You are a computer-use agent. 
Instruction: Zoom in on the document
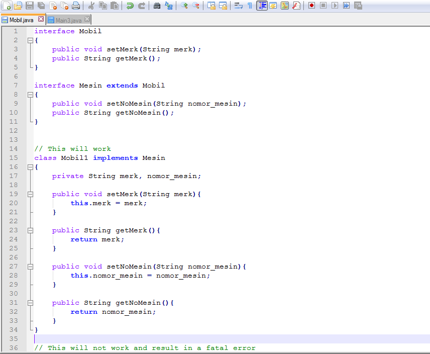[x=184, y=6]
